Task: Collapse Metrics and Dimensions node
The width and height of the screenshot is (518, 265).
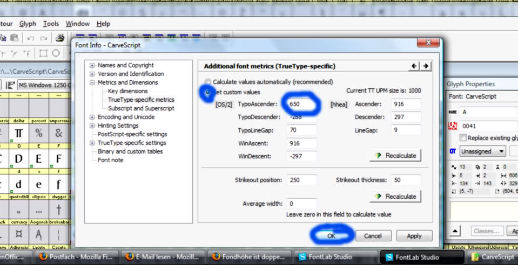Action: (92, 82)
